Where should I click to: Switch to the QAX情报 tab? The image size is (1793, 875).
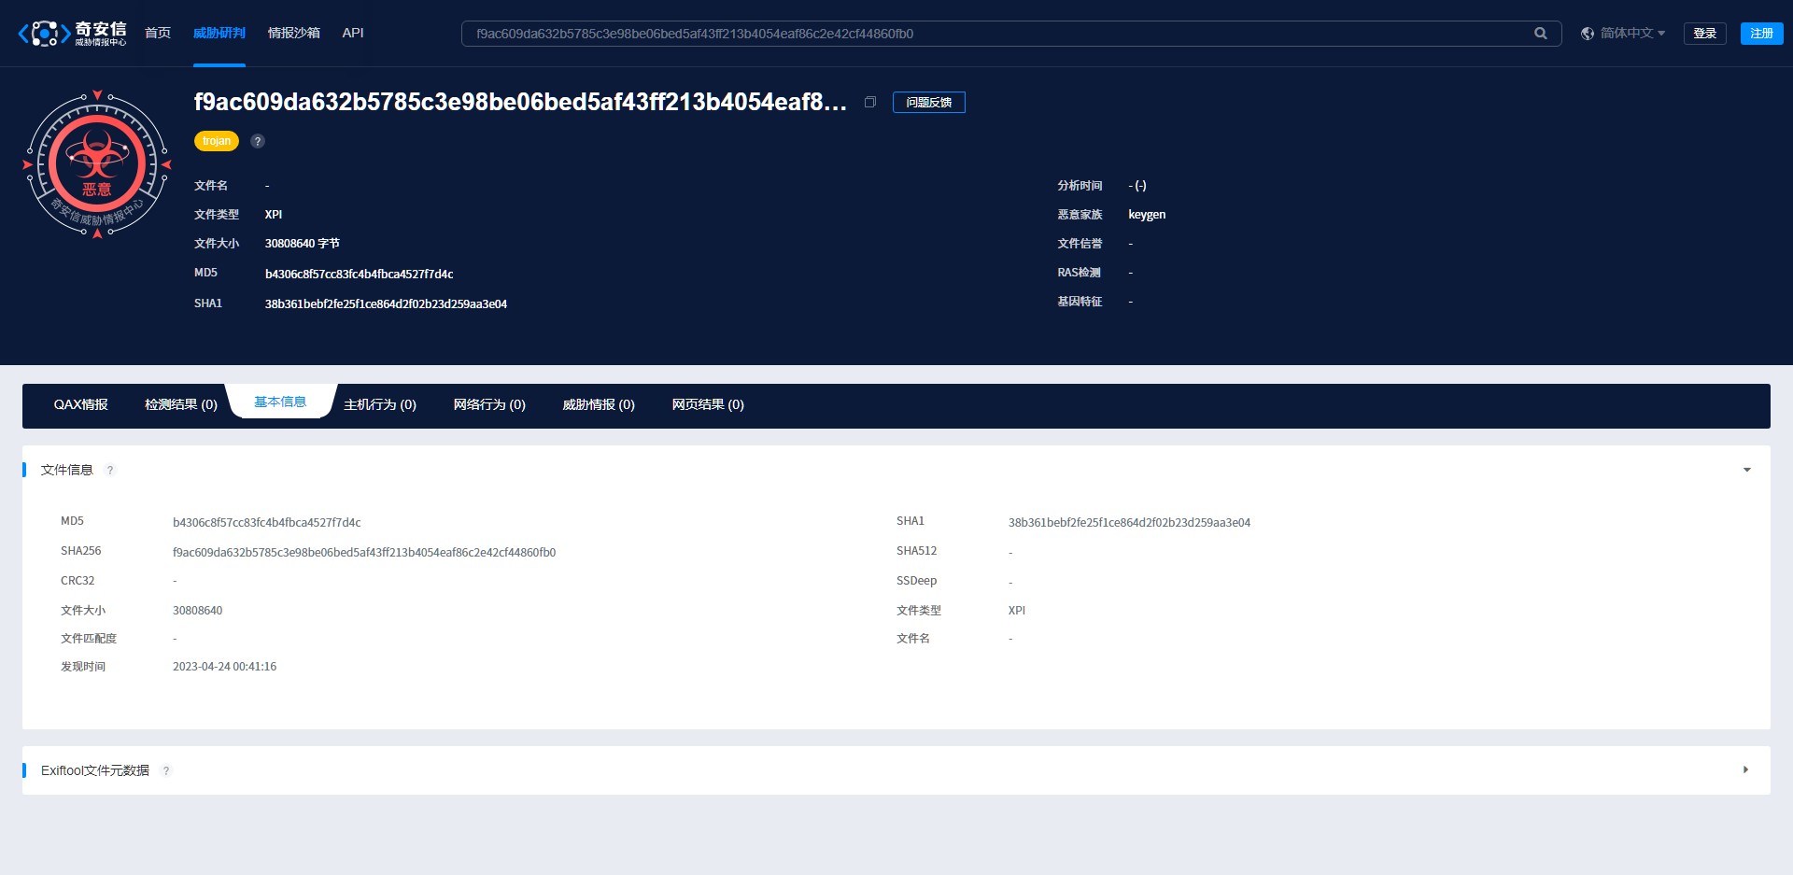[x=81, y=404]
